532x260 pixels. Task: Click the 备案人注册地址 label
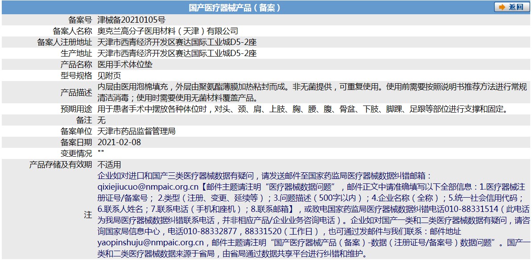pyautogui.click(x=65, y=42)
